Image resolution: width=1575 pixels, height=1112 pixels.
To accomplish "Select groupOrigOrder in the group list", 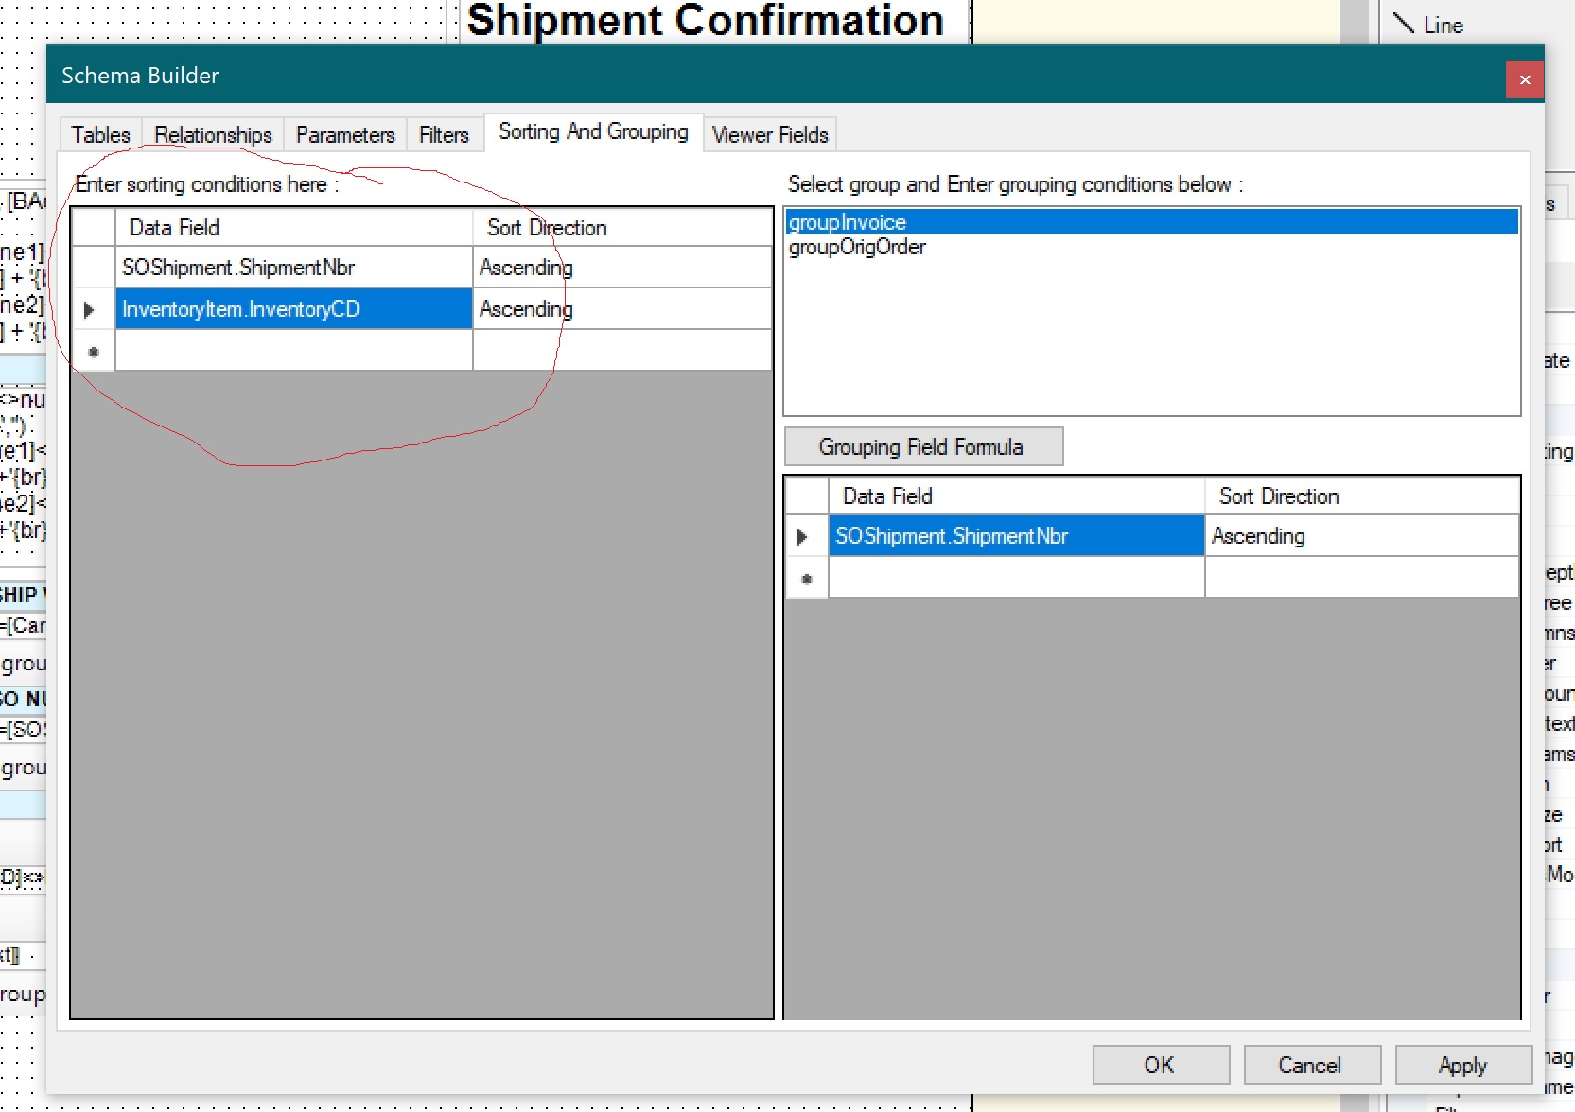I will (x=857, y=248).
